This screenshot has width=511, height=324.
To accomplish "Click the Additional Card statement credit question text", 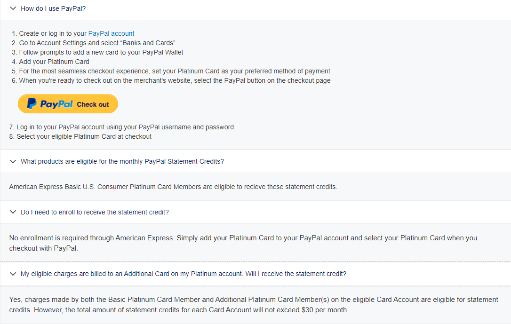I will (x=184, y=274).
